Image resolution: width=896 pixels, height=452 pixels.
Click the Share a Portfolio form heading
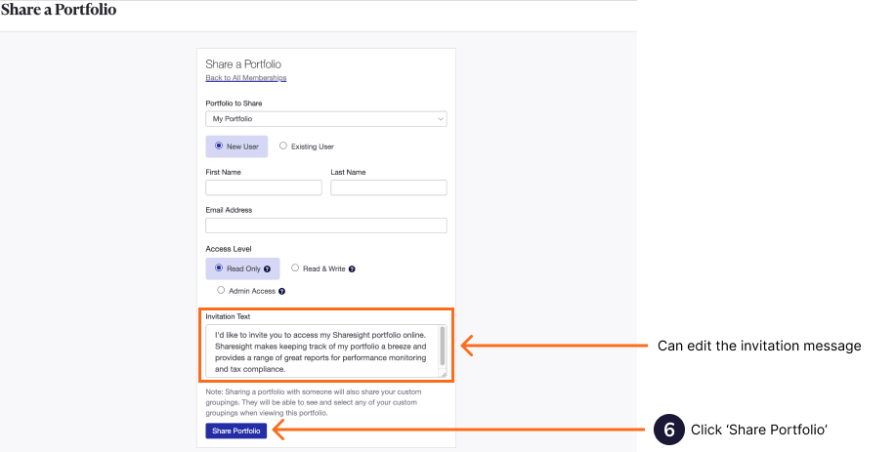point(243,63)
